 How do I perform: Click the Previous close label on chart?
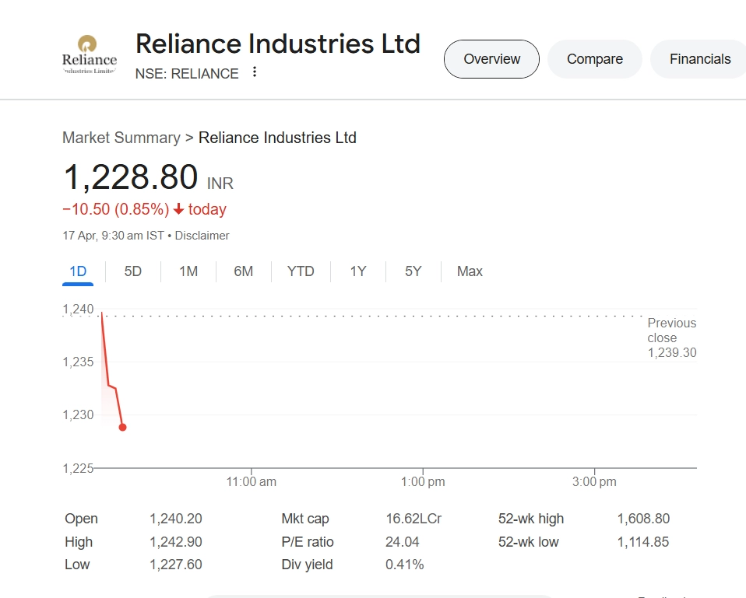pos(671,330)
